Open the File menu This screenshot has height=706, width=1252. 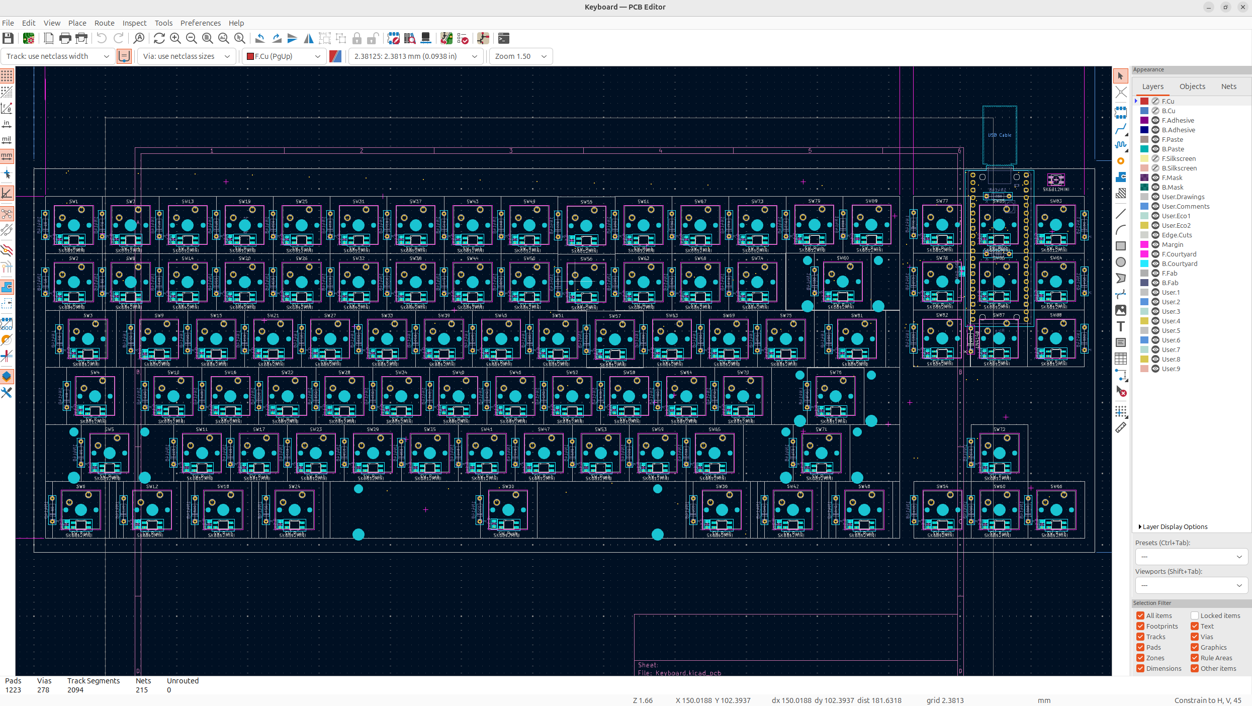8,23
